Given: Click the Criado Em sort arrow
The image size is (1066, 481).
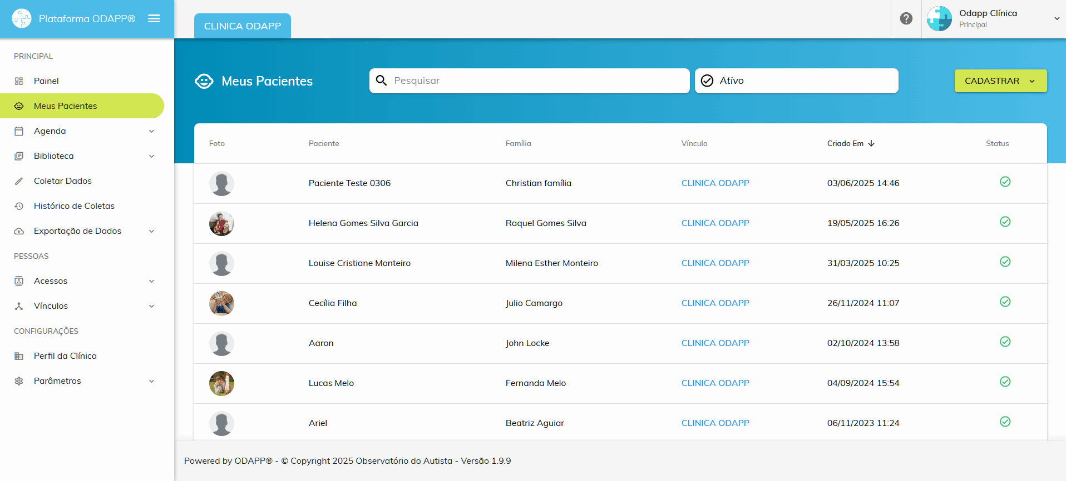Looking at the screenshot, I should point(871,143).
